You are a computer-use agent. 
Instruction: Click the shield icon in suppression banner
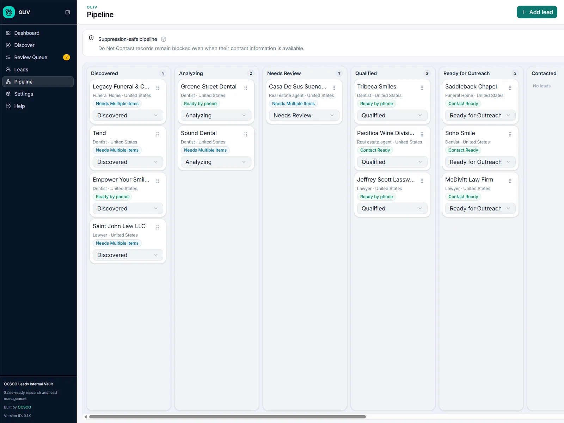click(x=91, y=38)
